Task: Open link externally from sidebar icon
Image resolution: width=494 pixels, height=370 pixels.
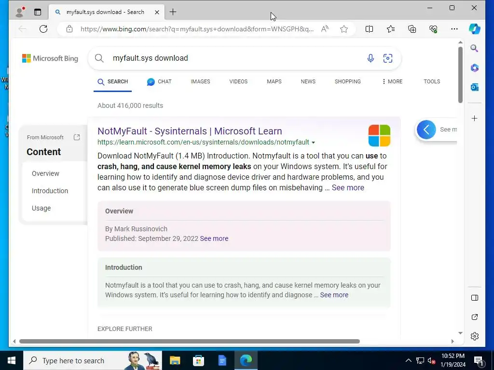Action: click(475, 317)
